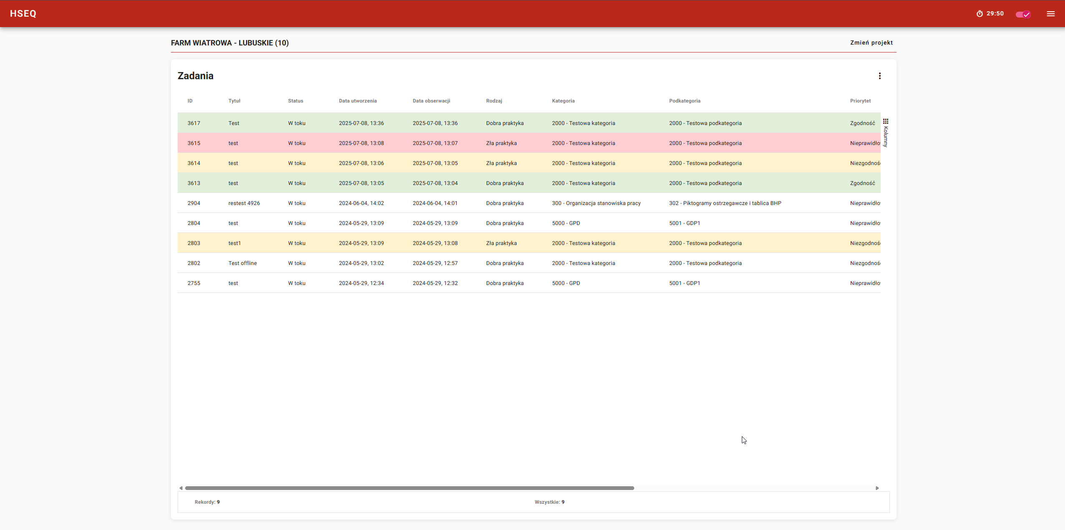Click the horizontal scrollbar thumb

pyautogui.click(x=409, y=488)
